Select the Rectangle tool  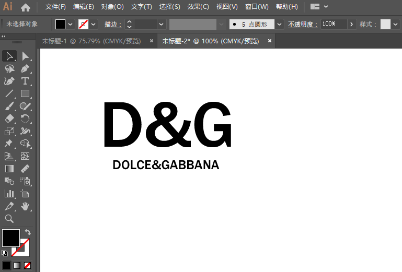click(25, 93)
